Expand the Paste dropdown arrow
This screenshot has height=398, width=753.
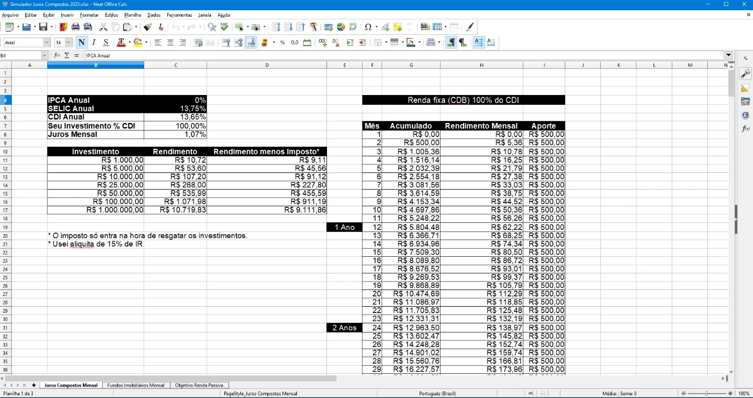[x=136, y=27]
